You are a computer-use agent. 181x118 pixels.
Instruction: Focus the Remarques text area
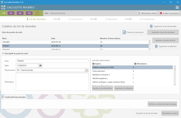[x=52, y=82]
